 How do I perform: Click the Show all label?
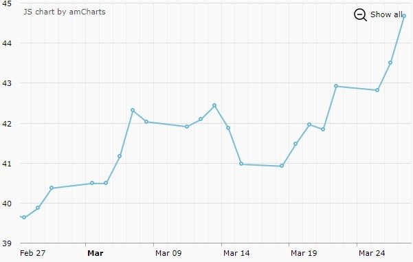(386, 14)
